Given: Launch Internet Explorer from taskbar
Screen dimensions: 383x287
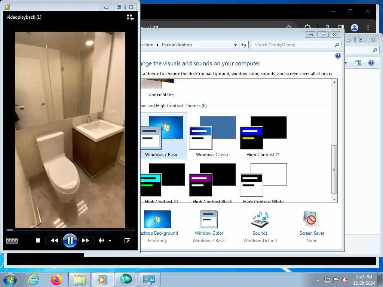Looking at the screenshot, I should tap(33, 280).
